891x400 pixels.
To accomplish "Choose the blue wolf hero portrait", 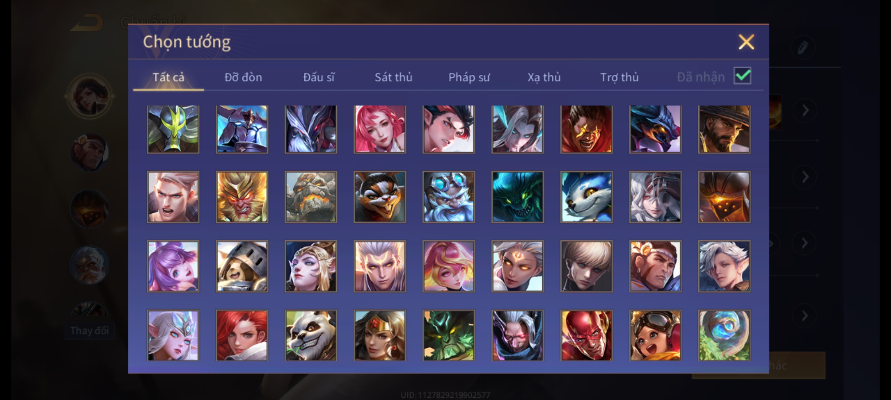I will pyautogui.click(x=586, y=197).
